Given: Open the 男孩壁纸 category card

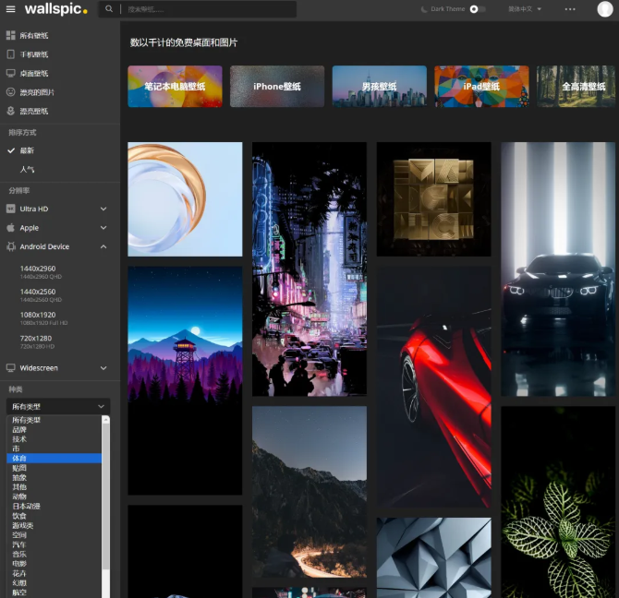Looking at the screenshot, I should (x=380, y=87).
